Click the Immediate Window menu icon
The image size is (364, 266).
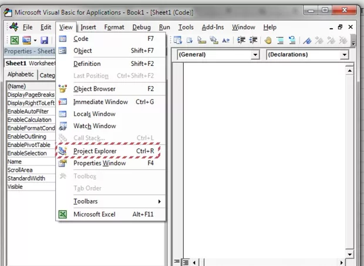tap(62, 102)
